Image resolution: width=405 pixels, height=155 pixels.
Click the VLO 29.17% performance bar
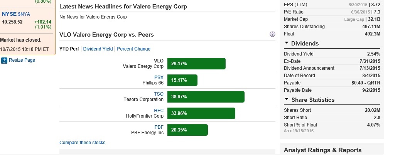click(x=196, y=64)
